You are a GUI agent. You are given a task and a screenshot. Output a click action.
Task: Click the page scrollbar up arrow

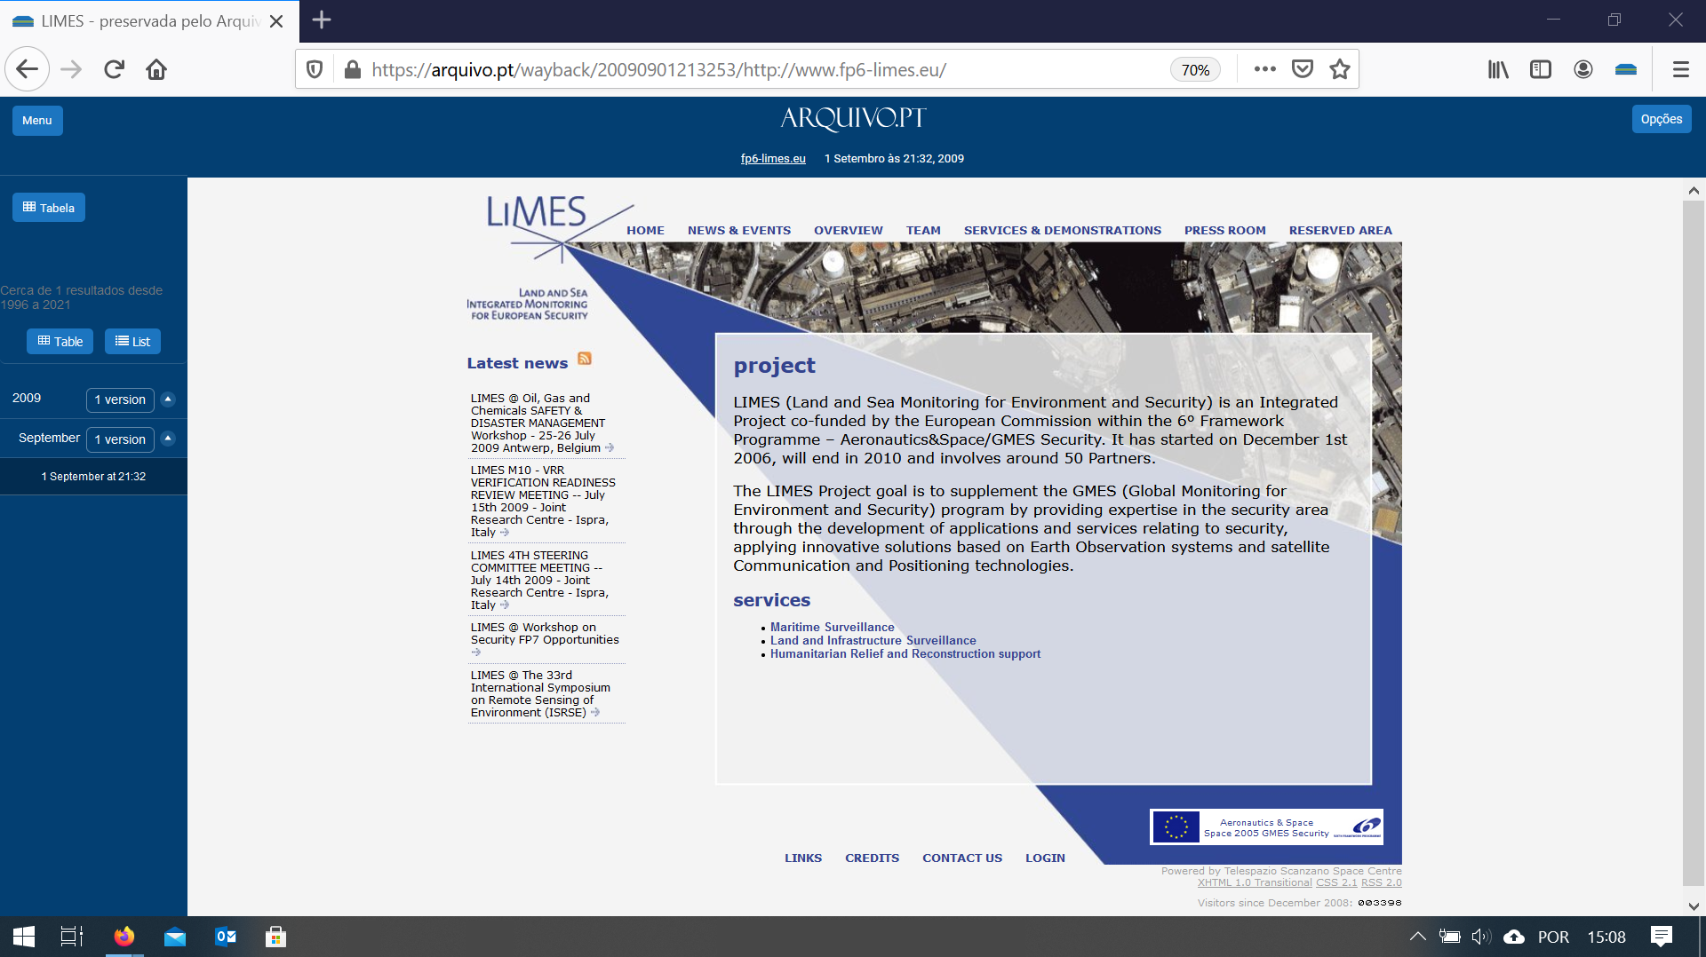pyautogui.click(x=1694, y=191)
